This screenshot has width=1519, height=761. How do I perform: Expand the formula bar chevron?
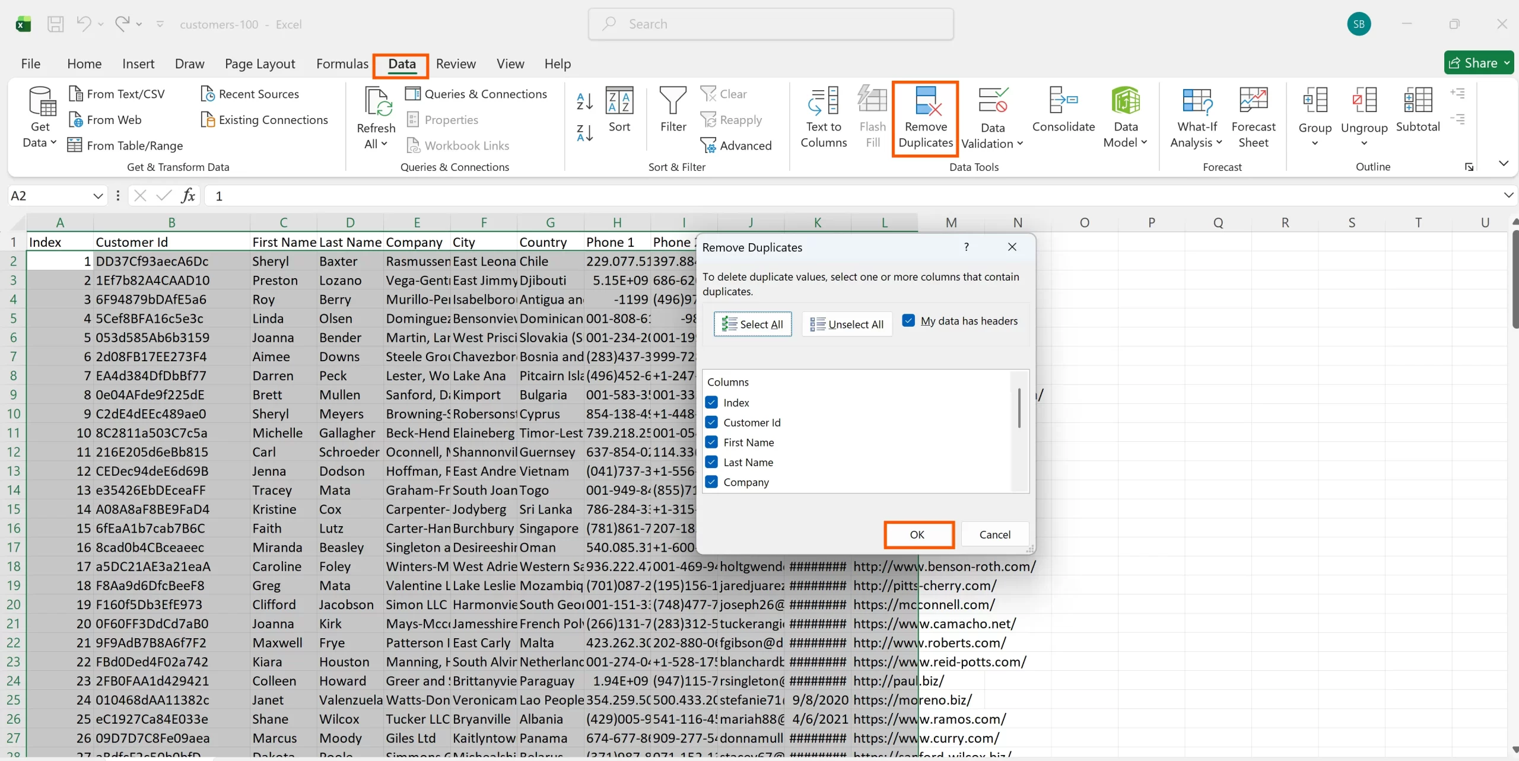pos(1508,195)
